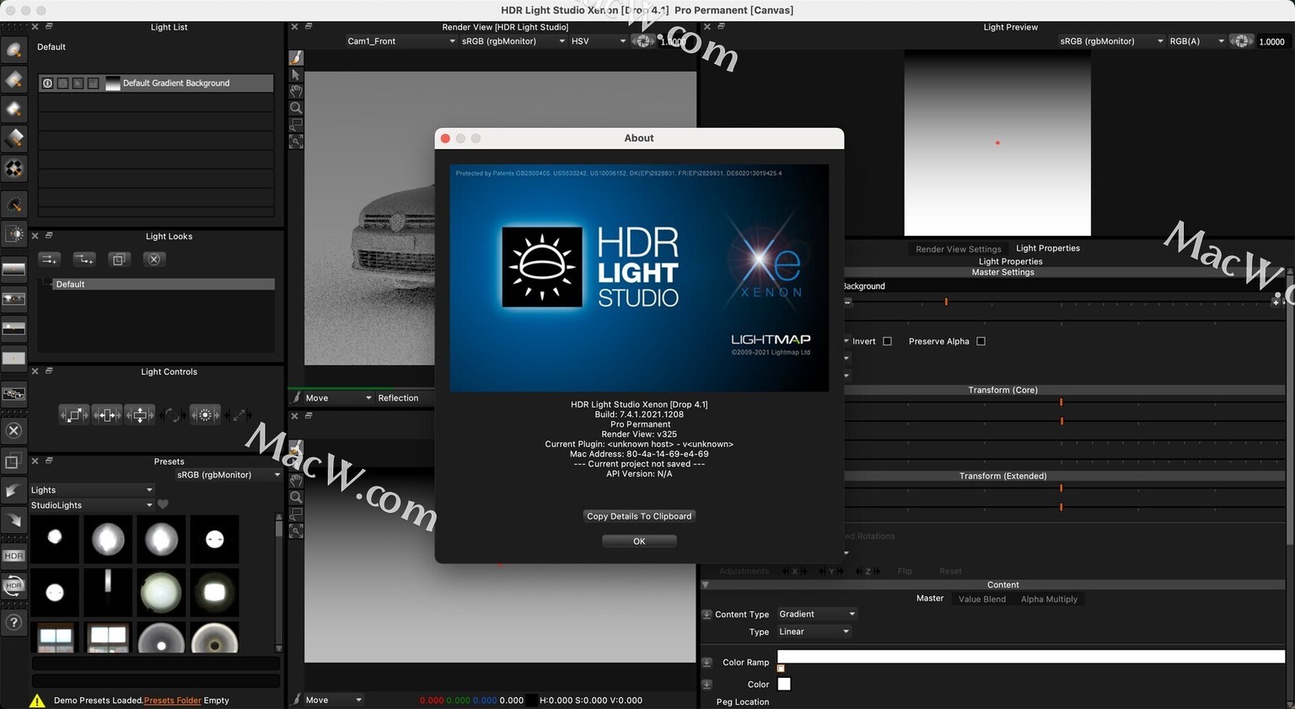Toggle on/off button of Default Gradient Background
Screen dimensions: 1295x709
coord(47,83)
